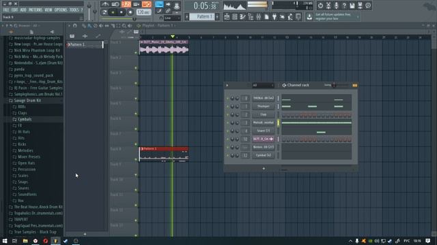Toggle the metronome button
437x245 pixels.
tap(105, 4)
